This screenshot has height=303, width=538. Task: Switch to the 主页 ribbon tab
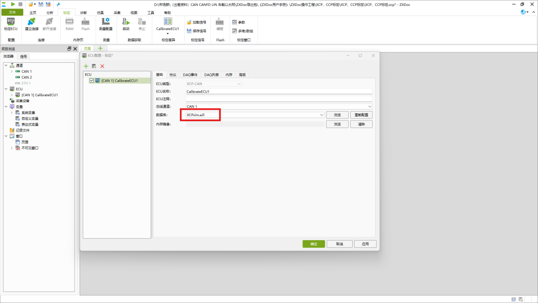33,12
